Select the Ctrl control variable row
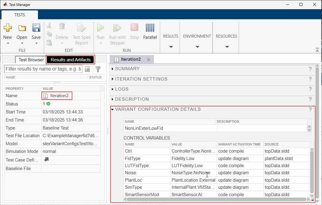 pyautogui.click(x=217, y=151)
